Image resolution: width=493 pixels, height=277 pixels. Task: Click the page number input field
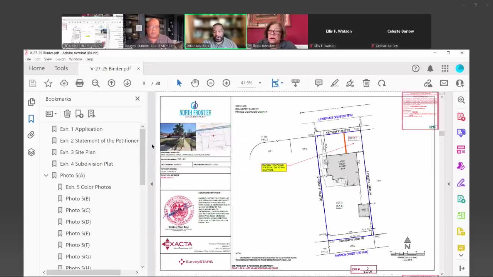click(144, 83)
